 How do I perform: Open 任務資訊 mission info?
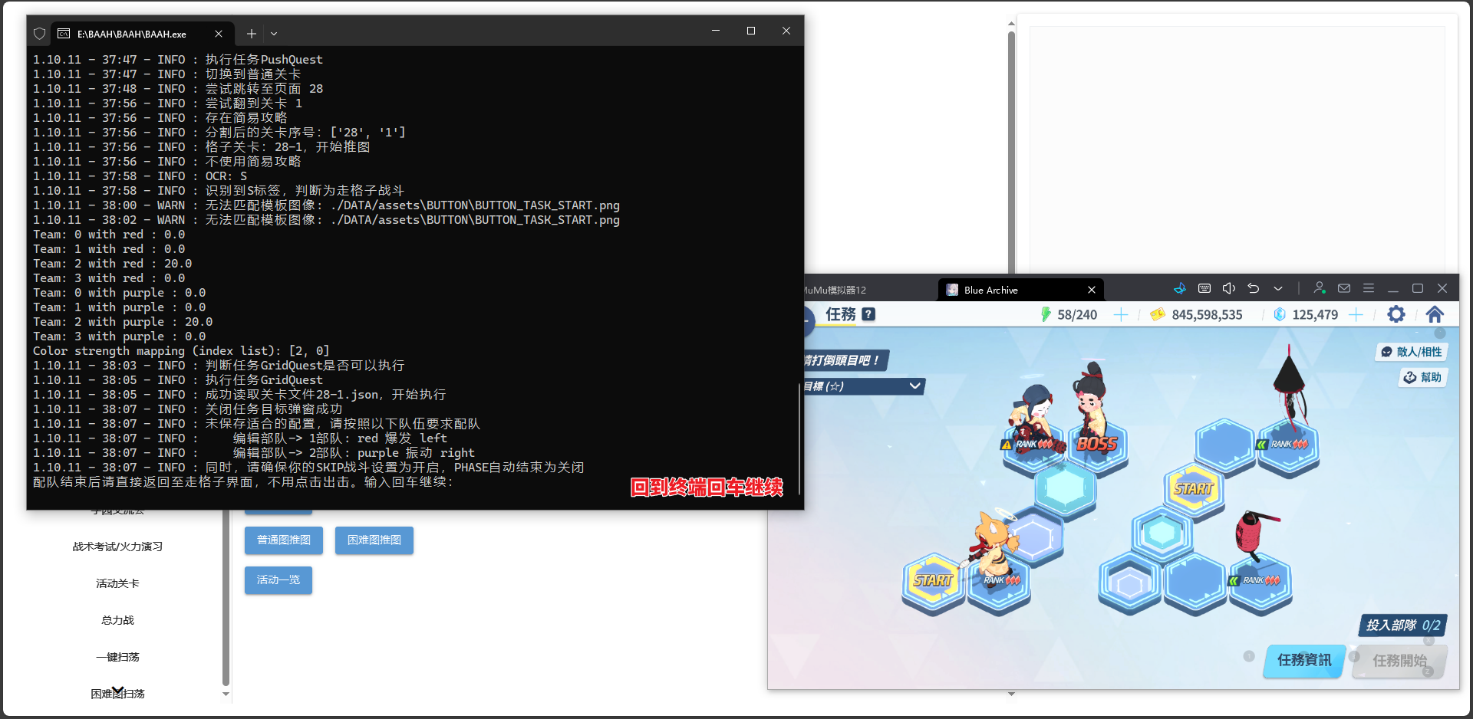1303,661
